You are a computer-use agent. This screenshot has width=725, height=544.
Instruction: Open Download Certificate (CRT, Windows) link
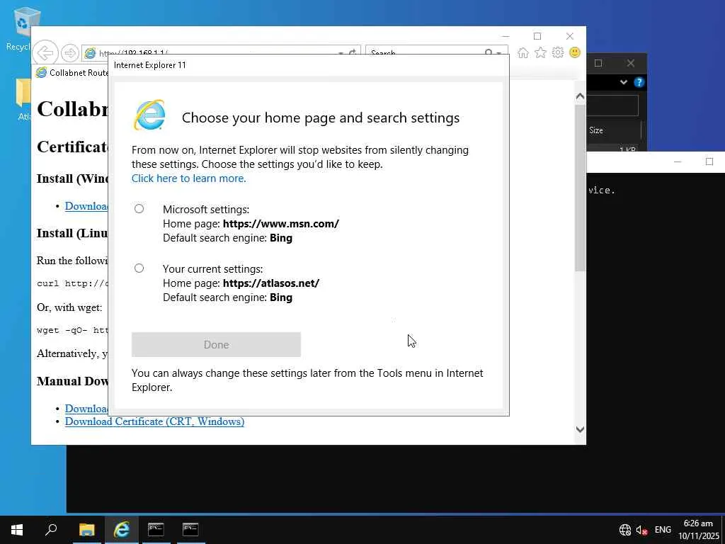pos(154,421)
